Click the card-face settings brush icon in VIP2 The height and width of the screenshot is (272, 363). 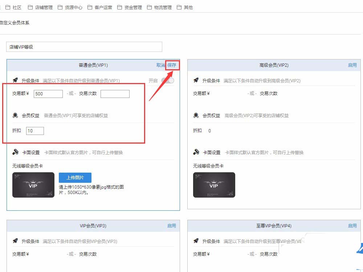pyautogui.click(x=196, y=152)
